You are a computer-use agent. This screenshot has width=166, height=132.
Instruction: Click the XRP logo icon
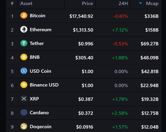pos(24,99)
